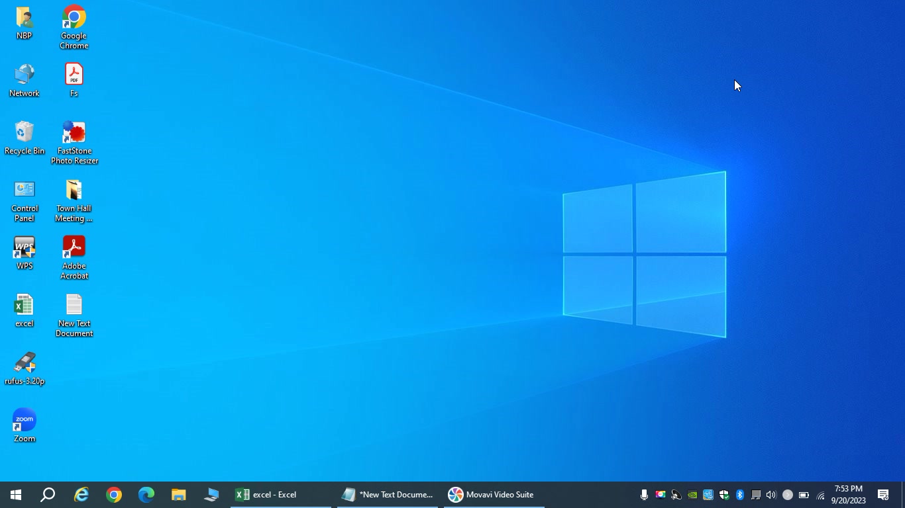
Task: Select the Adobe Acrobat desktop icon
Action: (74, 258)
